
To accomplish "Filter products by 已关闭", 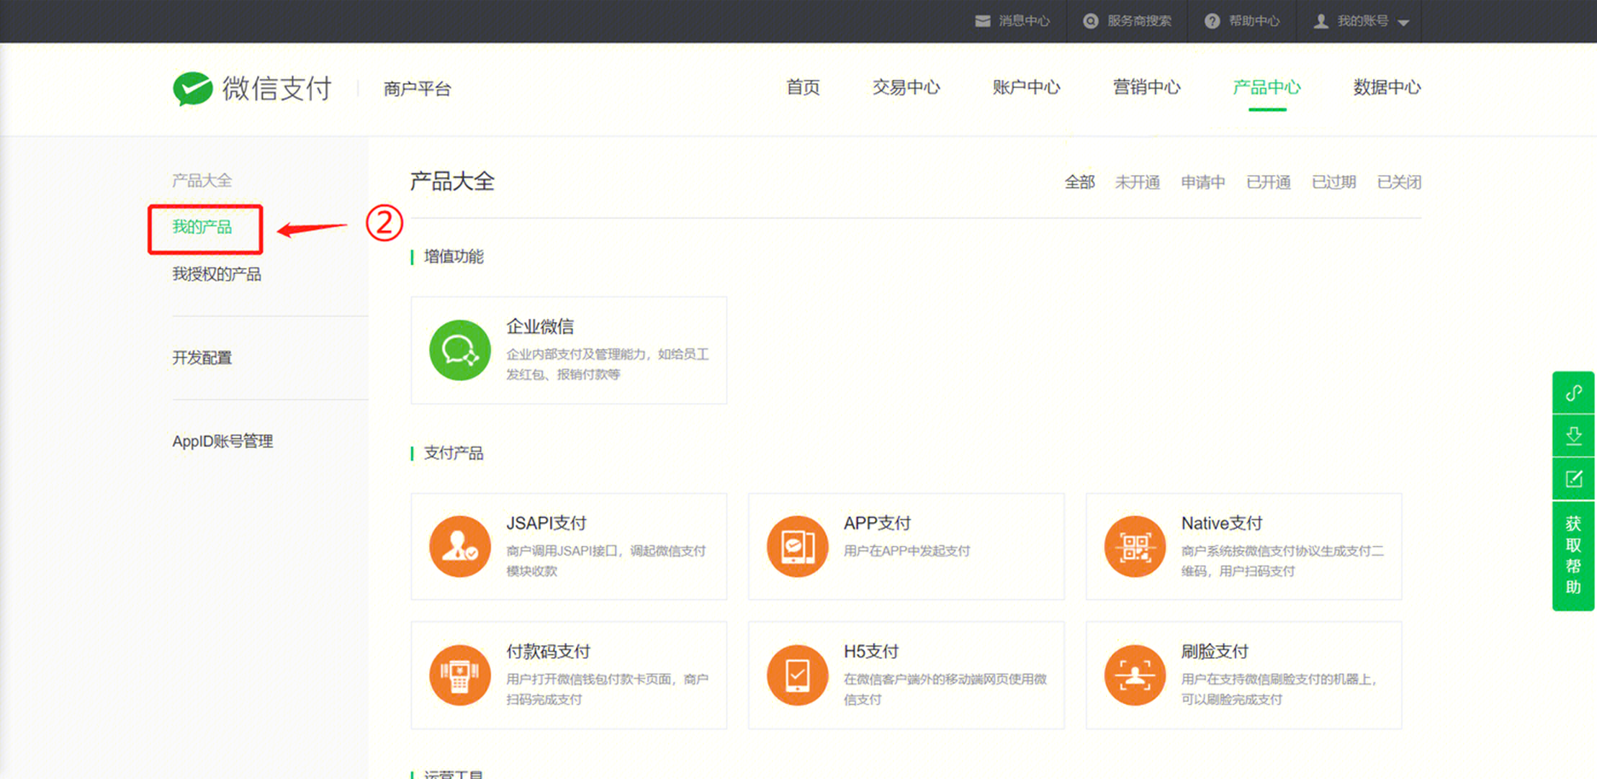I will pyautogui.click(x=1400, y=182).
